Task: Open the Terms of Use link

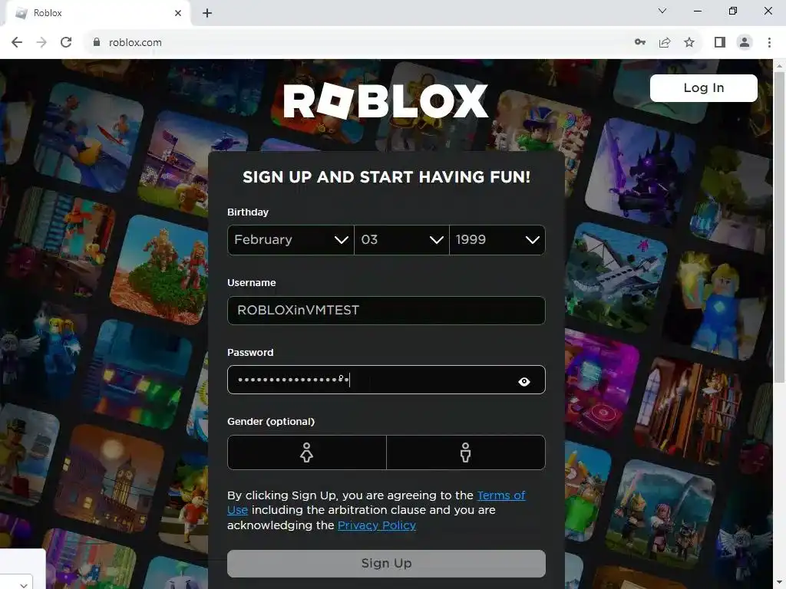Action: click(500, 495)
